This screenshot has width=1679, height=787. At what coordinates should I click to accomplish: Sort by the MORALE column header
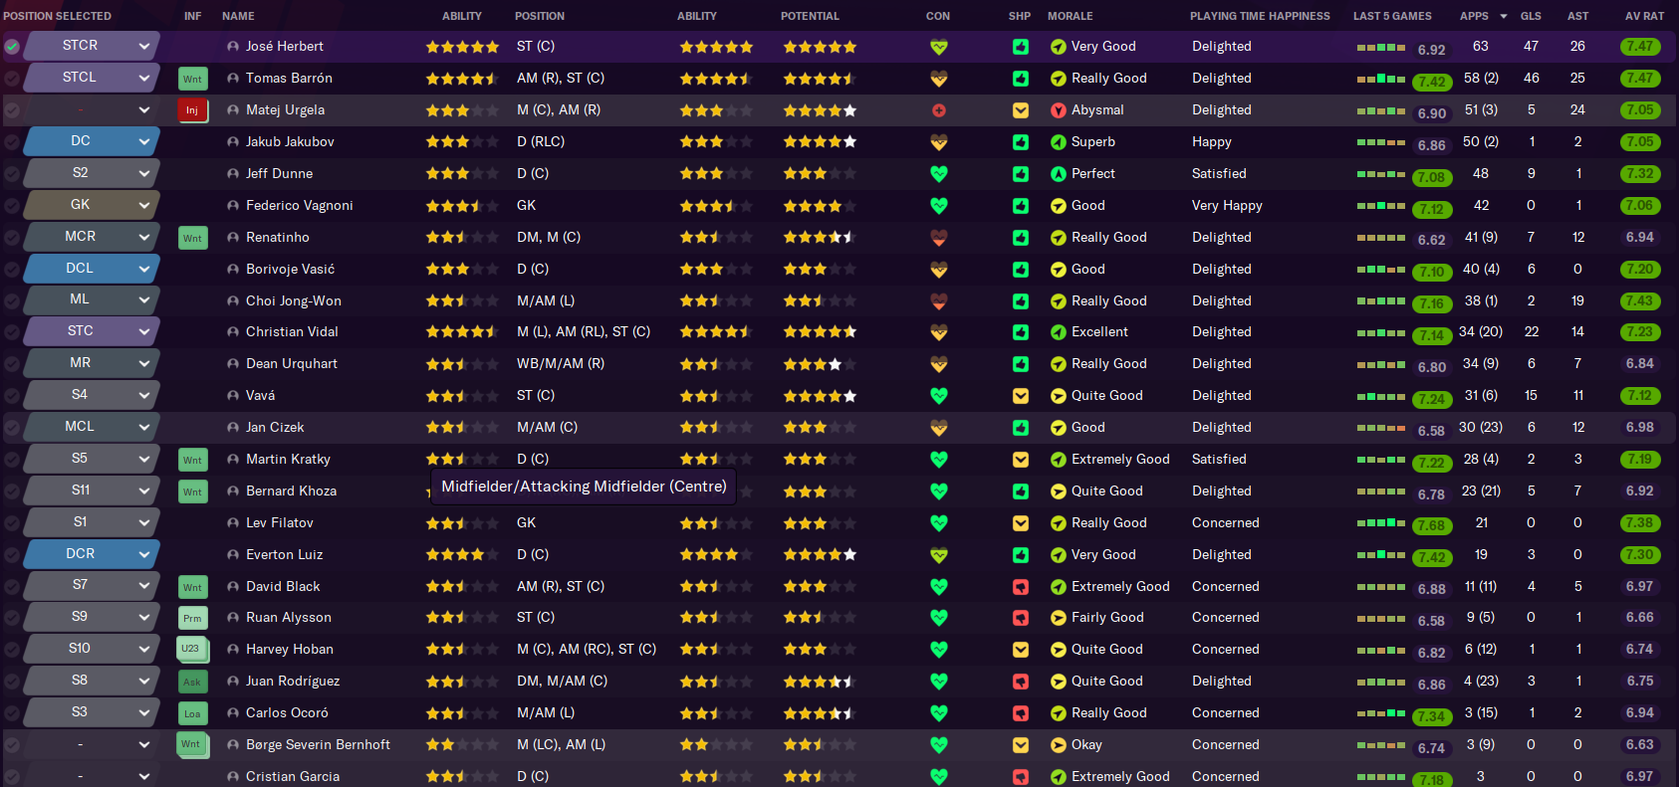(x=1070, y=16)
